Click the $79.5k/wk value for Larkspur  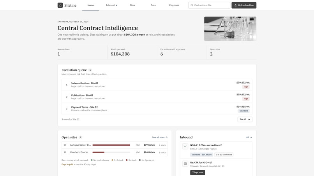[149, 145]
